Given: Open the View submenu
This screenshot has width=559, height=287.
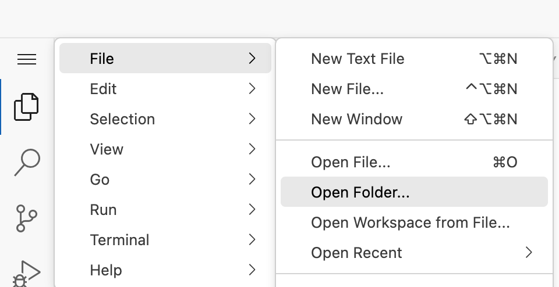Looking at the screenshot, I should 165,149.
